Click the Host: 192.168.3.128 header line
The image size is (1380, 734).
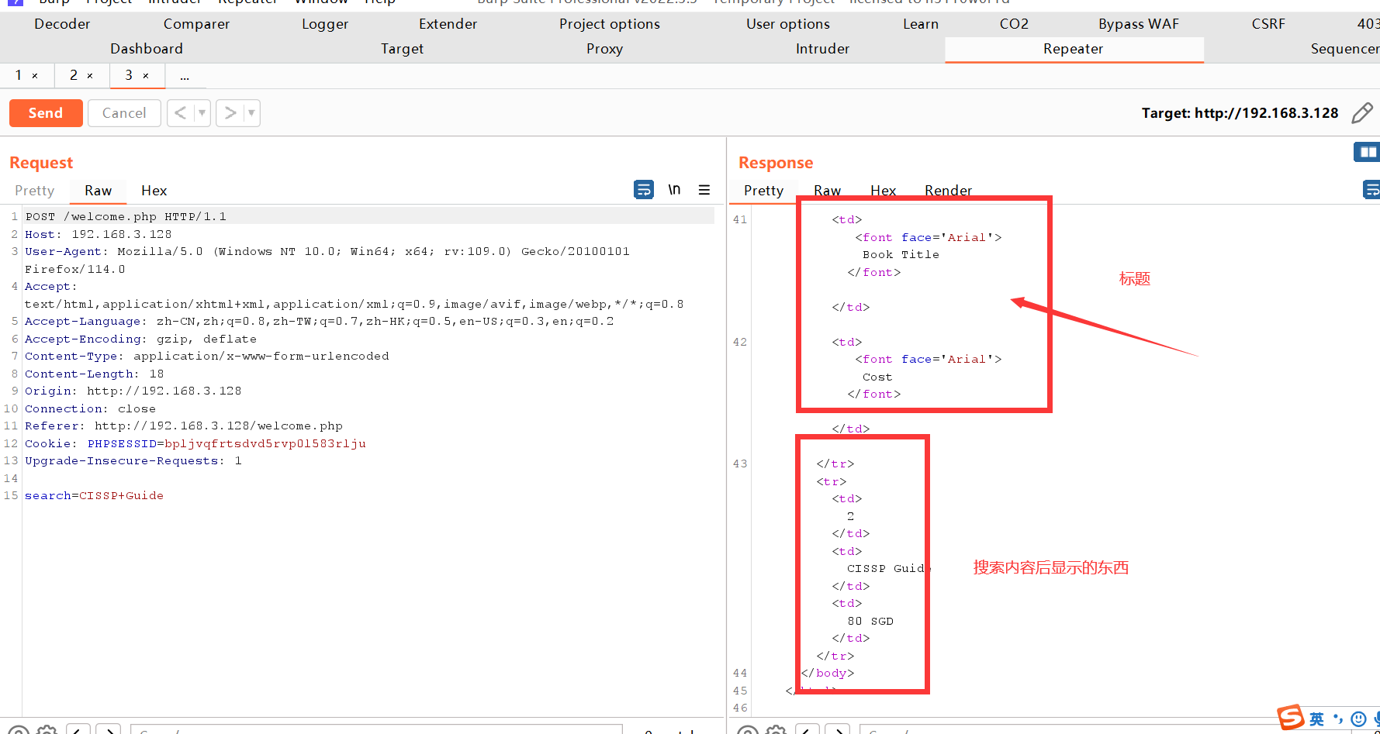[99, 234]
